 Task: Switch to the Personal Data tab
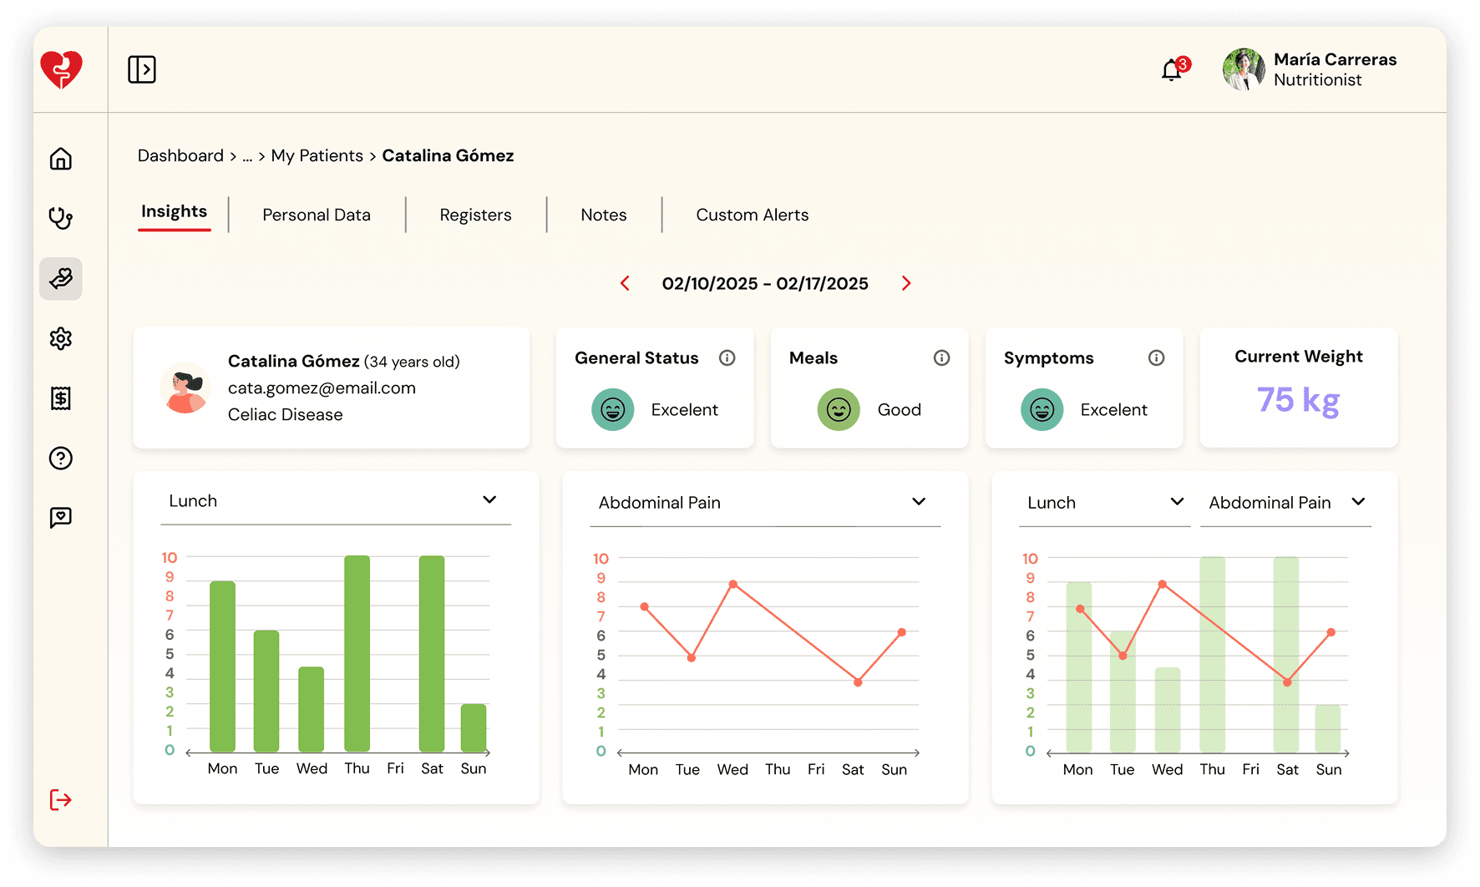click(x=317, y=215)
